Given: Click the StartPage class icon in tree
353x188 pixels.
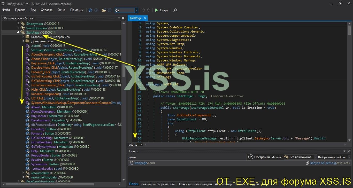Looking at the screenshot, I should click(23, 32).
